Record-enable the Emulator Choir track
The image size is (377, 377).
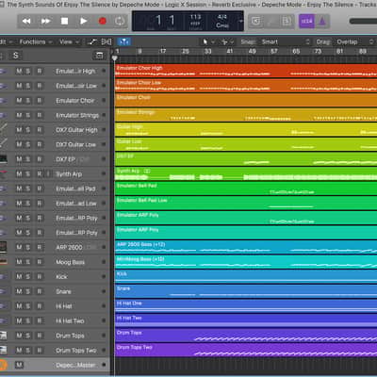click(x=40, y=101)
